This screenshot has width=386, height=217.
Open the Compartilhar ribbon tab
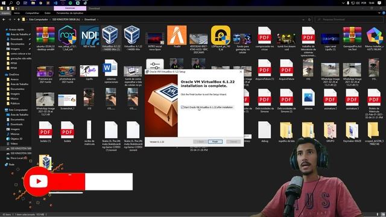(x=32, y=13)
